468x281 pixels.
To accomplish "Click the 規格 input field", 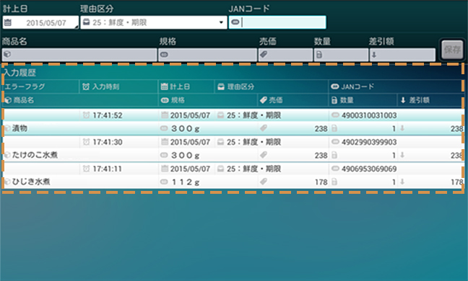I will 207,55.
